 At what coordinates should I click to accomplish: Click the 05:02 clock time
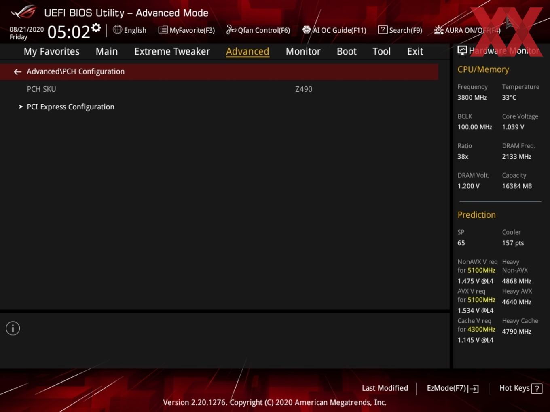(x=68, y=32)
